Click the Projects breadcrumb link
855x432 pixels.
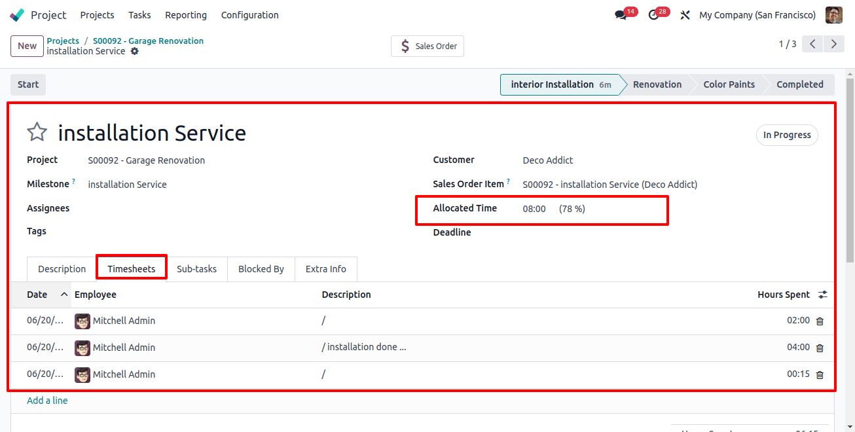tap(63, 41)
